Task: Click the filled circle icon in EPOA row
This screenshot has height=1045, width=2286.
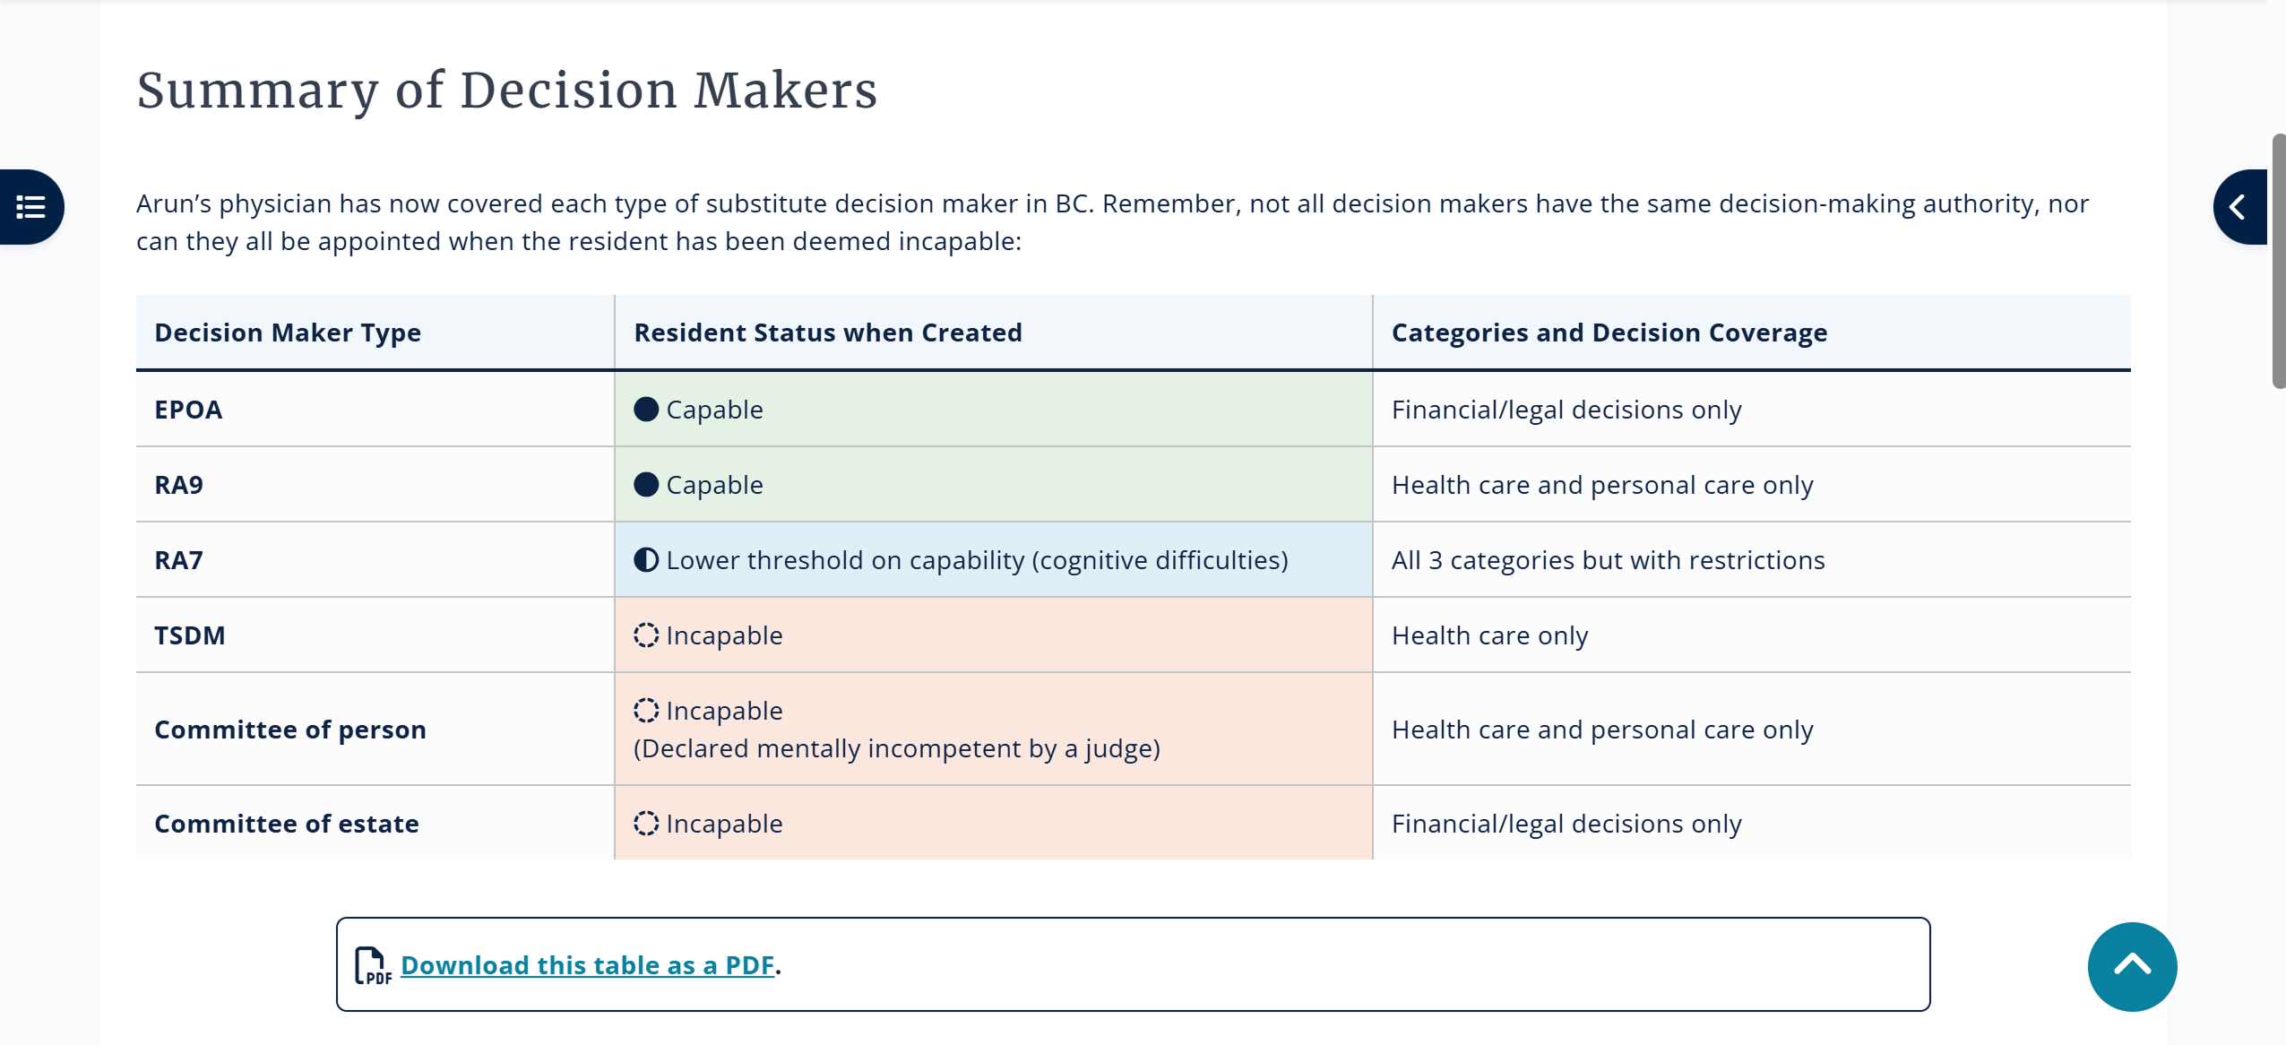Action: coord(646,410)
